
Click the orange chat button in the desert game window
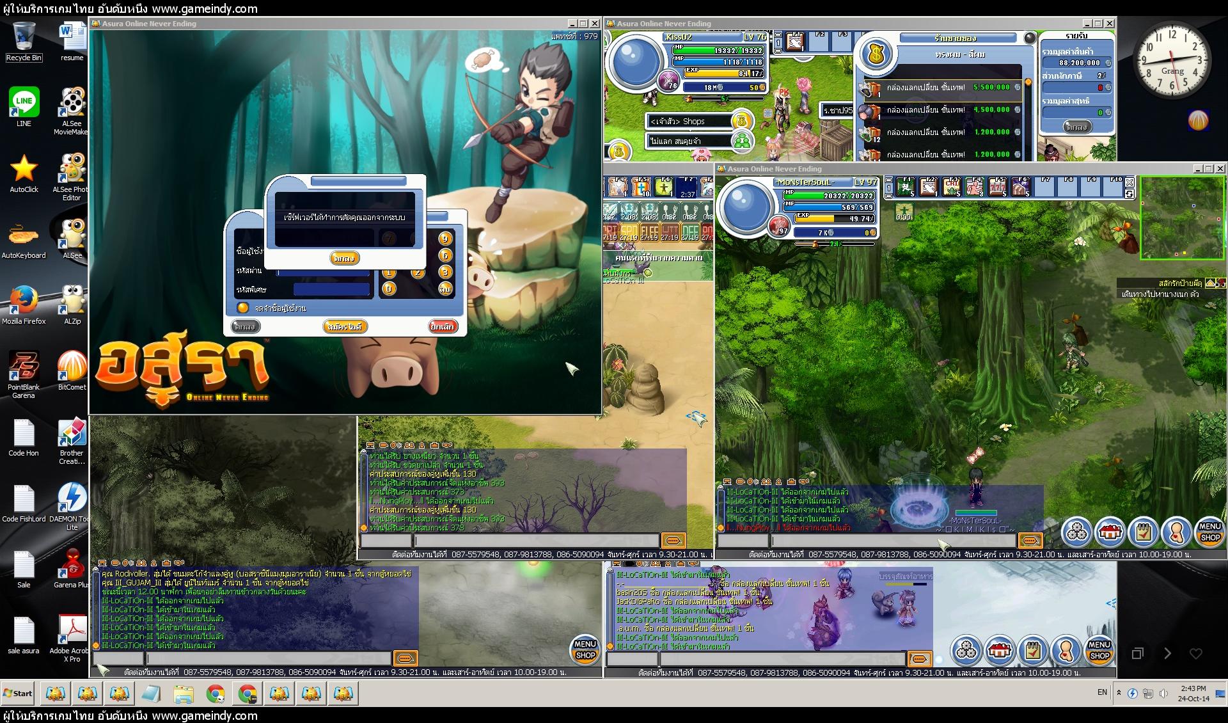[x=673, y=541]
